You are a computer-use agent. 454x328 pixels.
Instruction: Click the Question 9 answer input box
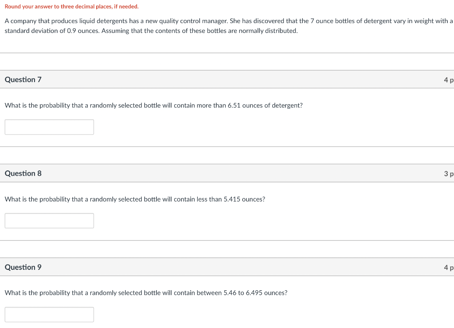pyautogui.click(x=49, y=314)
